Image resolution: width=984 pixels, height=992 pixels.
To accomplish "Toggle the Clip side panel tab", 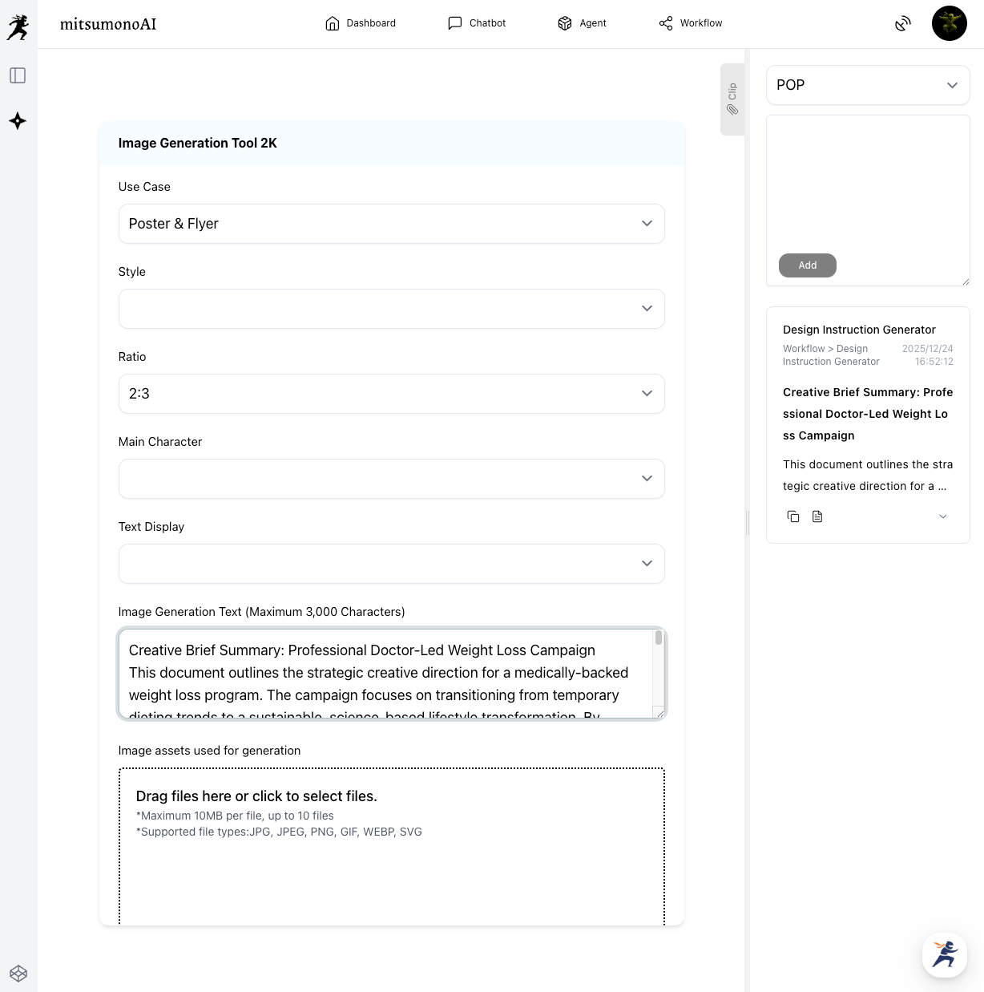I will point(732,99).
